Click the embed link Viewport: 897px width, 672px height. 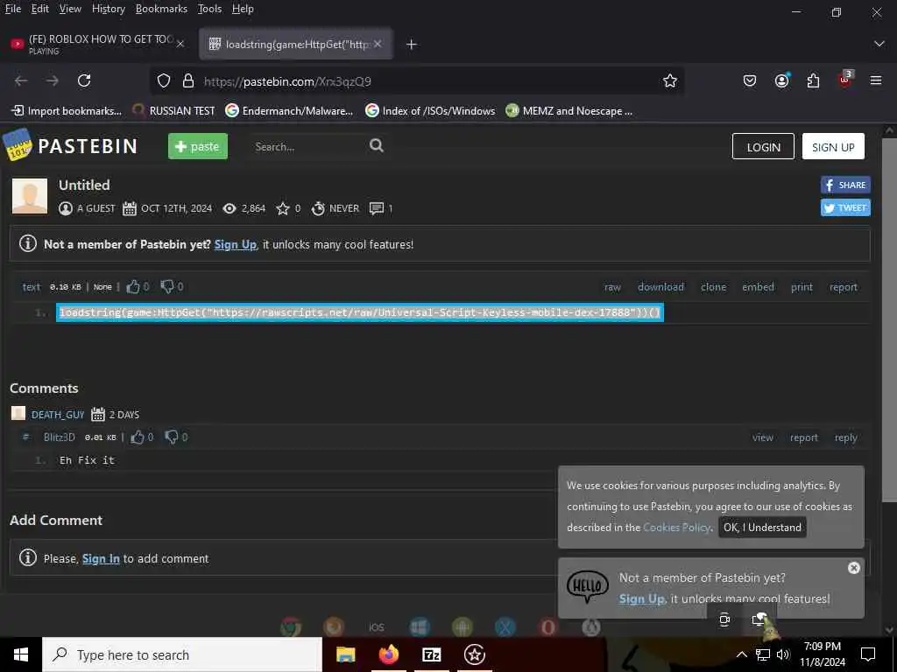[x=758, y=287]
